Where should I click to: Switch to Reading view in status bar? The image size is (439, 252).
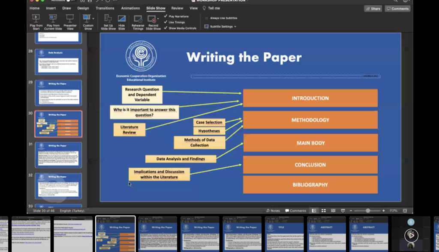click(333, 210)
